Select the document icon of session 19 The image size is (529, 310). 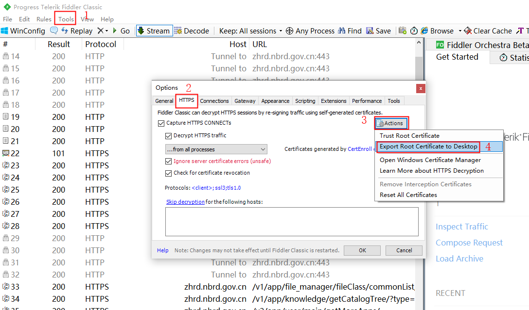coord(6,116)
